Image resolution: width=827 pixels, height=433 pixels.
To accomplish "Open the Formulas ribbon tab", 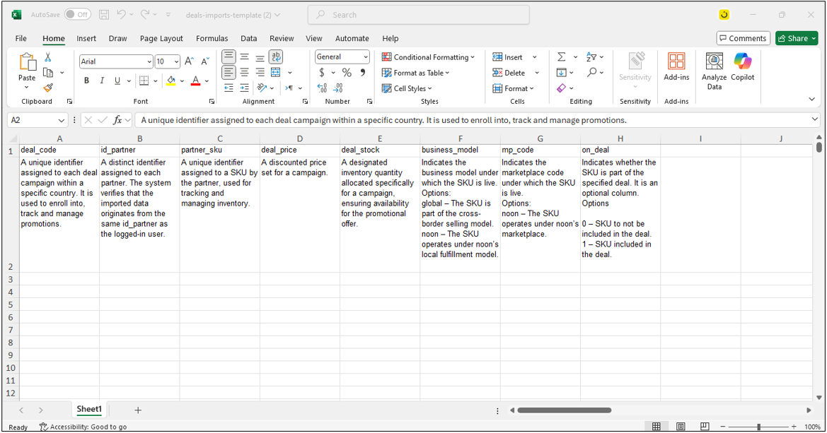I will (x=212, y=38).
